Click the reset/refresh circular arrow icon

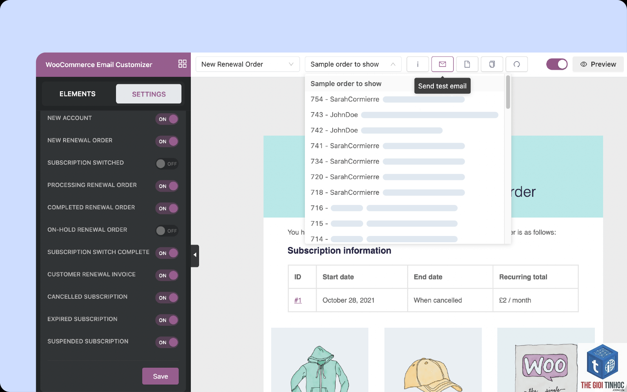516,64
